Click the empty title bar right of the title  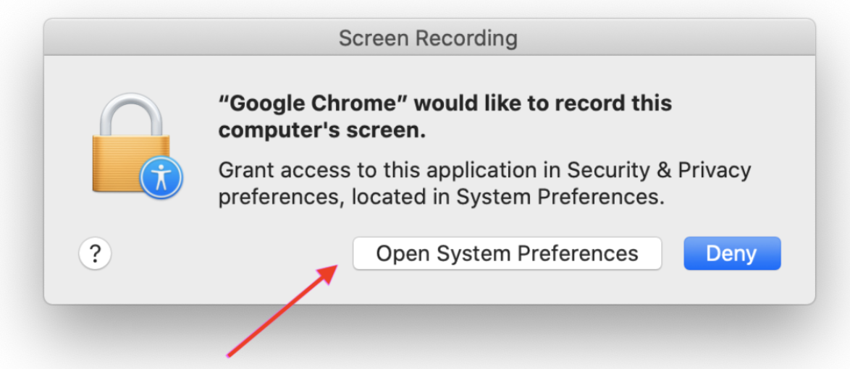[x=666, y=38]
